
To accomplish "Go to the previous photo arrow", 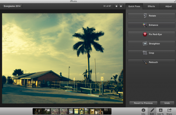I will click(116, 6).
